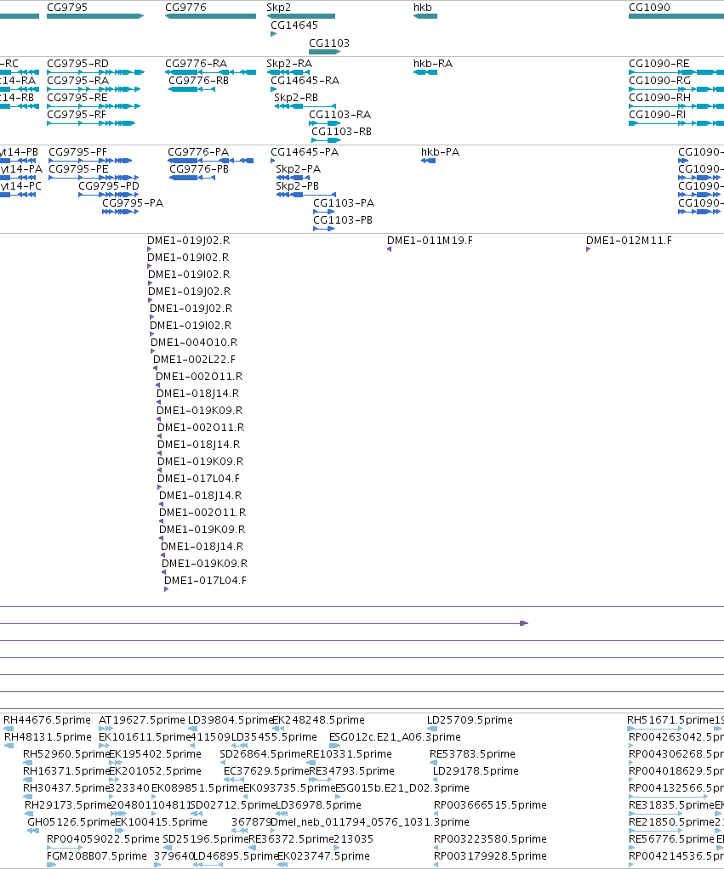Open transcript CG9776-RB
The width and height of the screenshot is (724, 869).
[198, 81]
